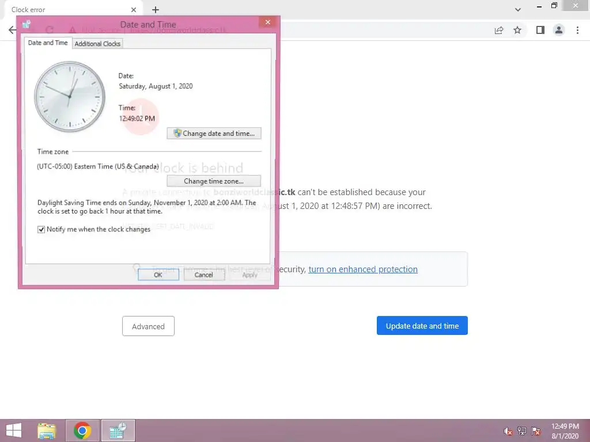Image resolution: width=590 pixels, height=442 pixels.
Task: Open File Explorer from the taskbar
Action: 47,430
